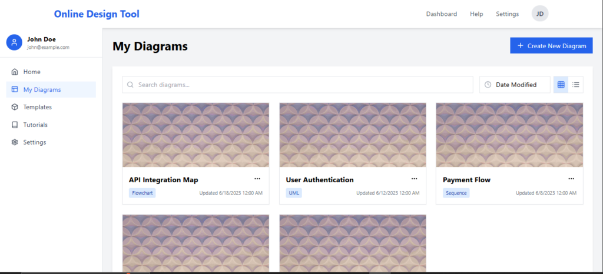Click the John Doe name in sidebar

tap(41, 39)
